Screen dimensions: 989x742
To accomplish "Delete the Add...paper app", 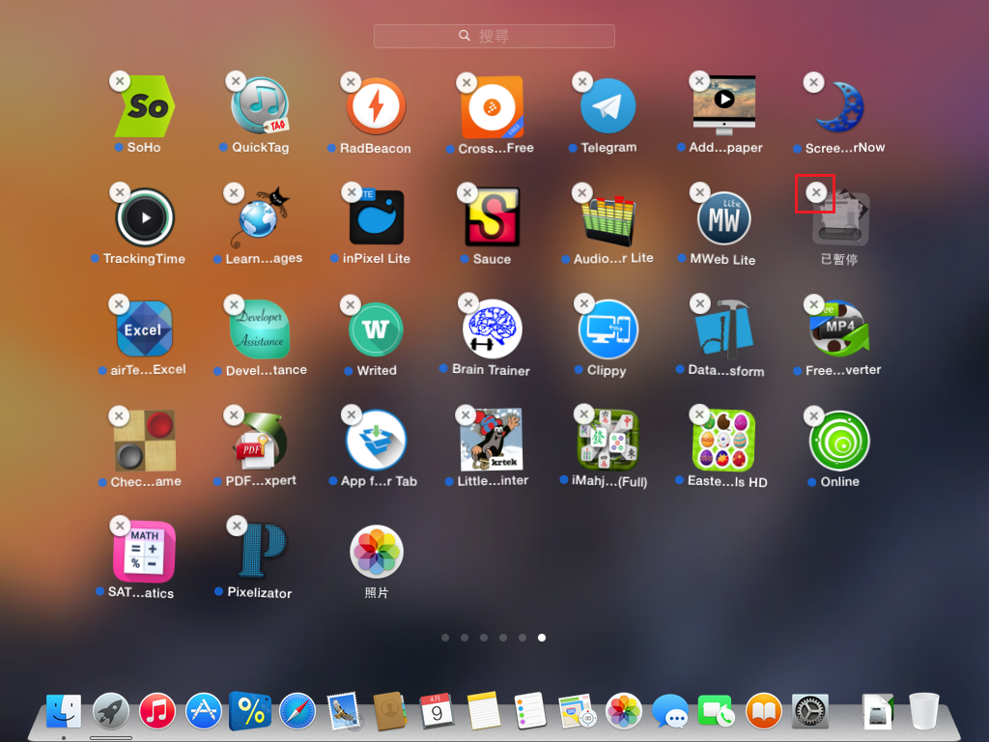I will click(x=698, y=81).
